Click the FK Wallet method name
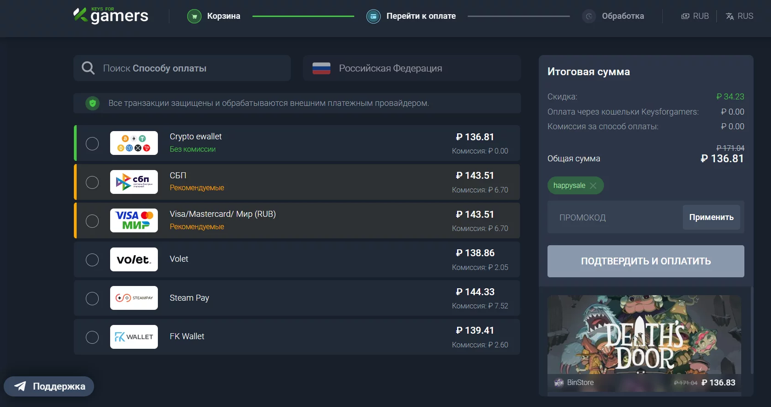This screenshot has height=407, width=771. coord(187,336)
